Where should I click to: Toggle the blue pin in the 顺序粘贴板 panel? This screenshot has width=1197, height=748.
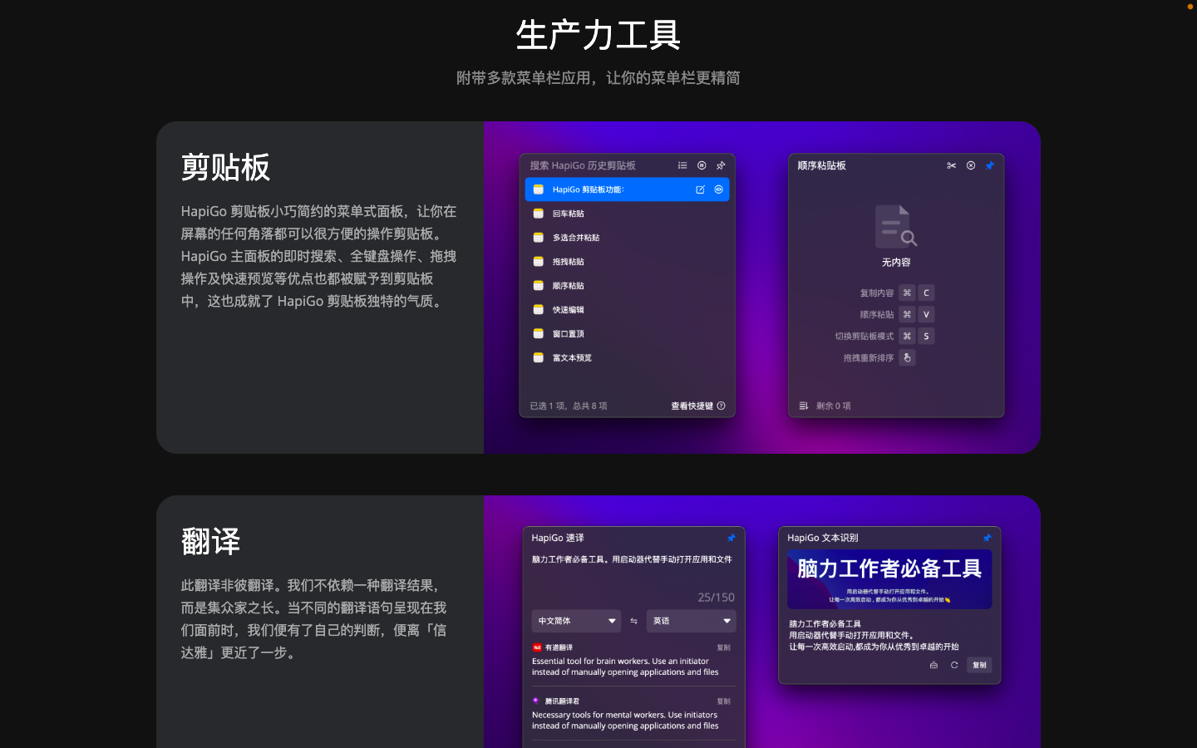point(990,165)
